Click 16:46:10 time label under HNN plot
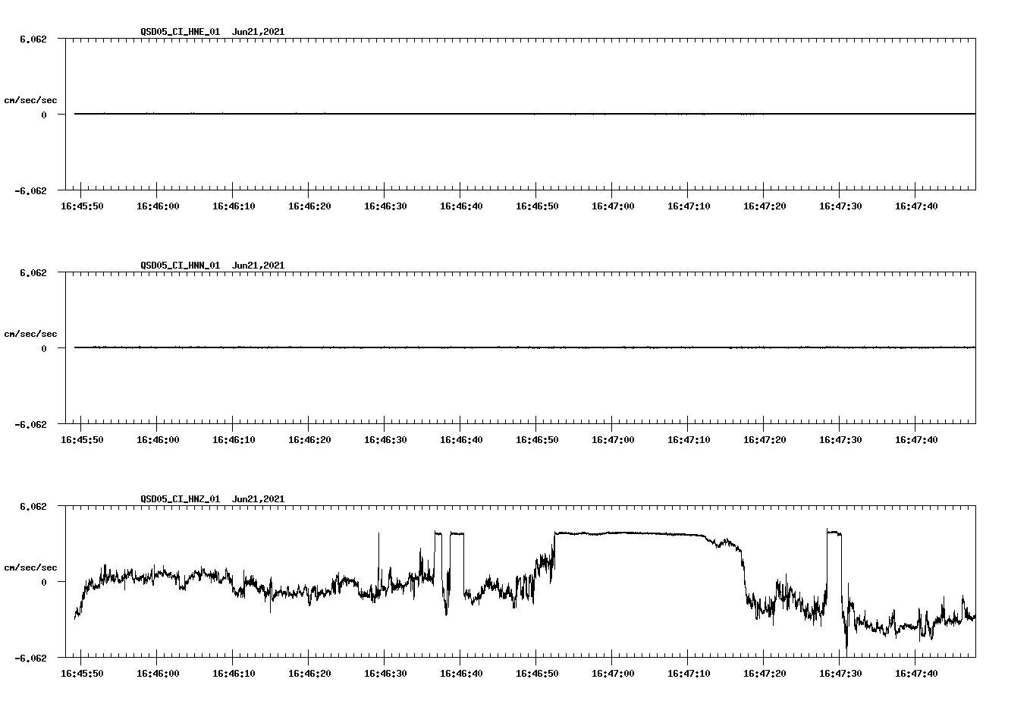Image resolution: width=1030 pixels, height=701 pixels. click(234, 440)
